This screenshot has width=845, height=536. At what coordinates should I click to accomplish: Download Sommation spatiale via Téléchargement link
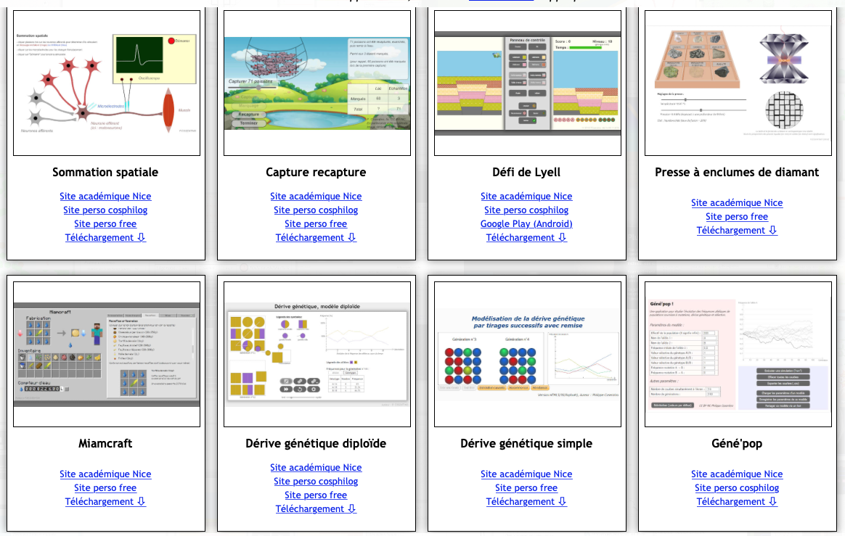[105, 238]
